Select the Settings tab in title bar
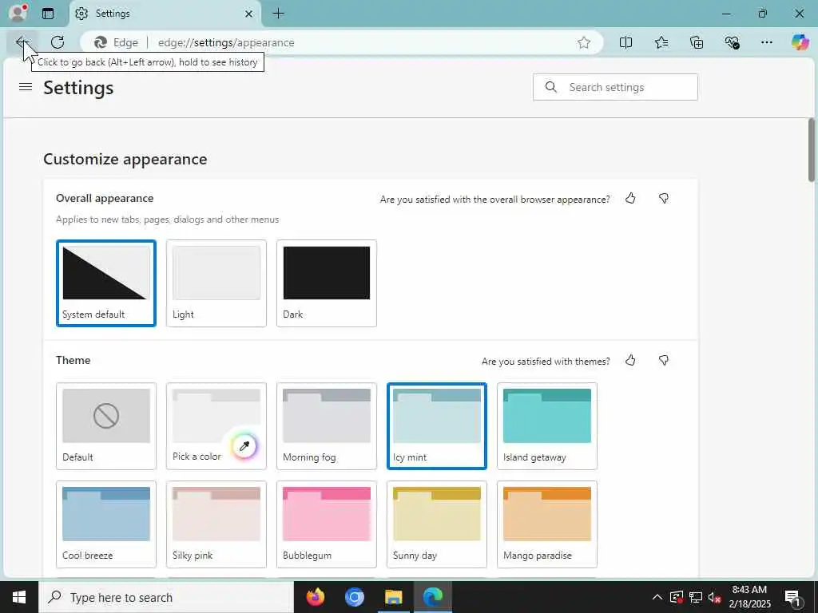818x613 pixels. (165, 14)
